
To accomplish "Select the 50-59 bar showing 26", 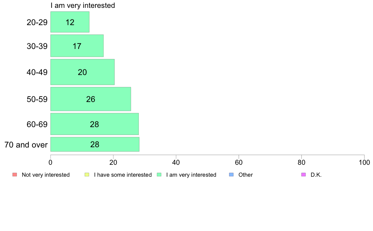I will (91, 99).
